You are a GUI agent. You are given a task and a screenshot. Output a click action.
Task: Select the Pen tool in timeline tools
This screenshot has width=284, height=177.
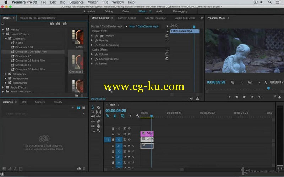(x=98, y=121)
